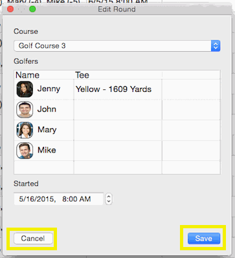This screenshot has height=258, width=235.
Task: Select Jenny's Yellow - 1609 Yards tee cell
Action: coord(118,89)
